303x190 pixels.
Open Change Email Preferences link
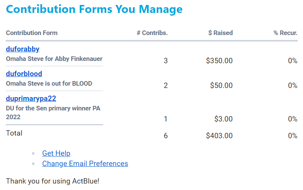[x=85, y=164]
